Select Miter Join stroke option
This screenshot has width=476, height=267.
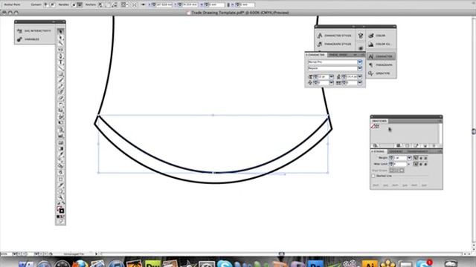[416, 164]
